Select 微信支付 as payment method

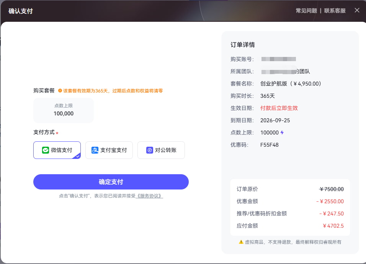pos(57,150)
